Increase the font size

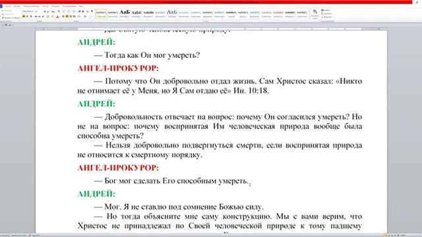(45, 11)
